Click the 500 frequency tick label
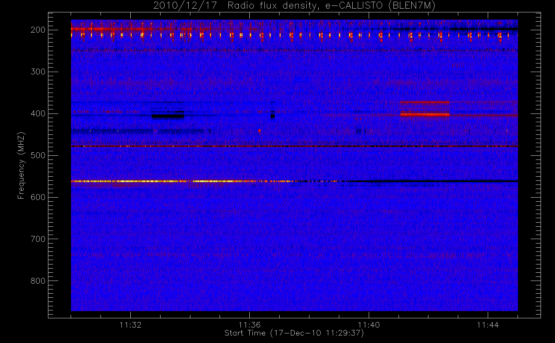This screenshot has height=343, width=555. click(x=38, y=155)
